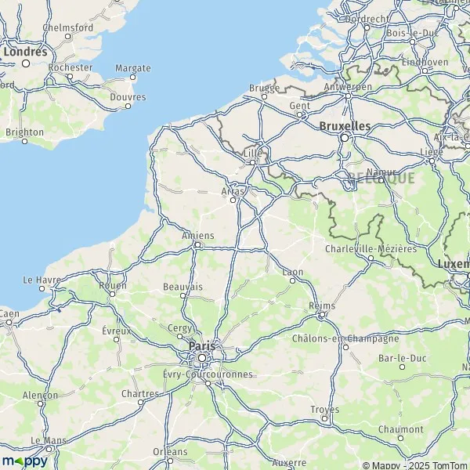Open the Mappy logo

[25, 461]
